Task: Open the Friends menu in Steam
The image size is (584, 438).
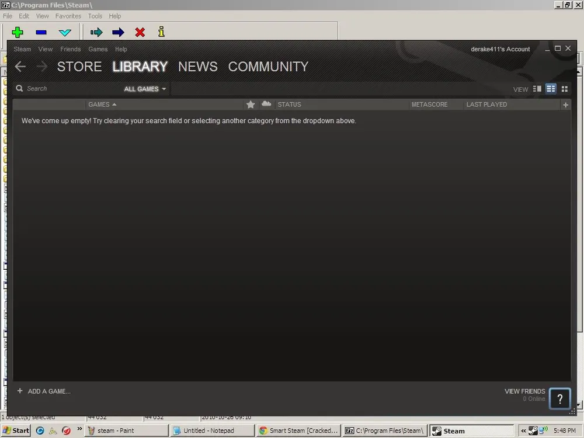Action: tap(71, 49)
